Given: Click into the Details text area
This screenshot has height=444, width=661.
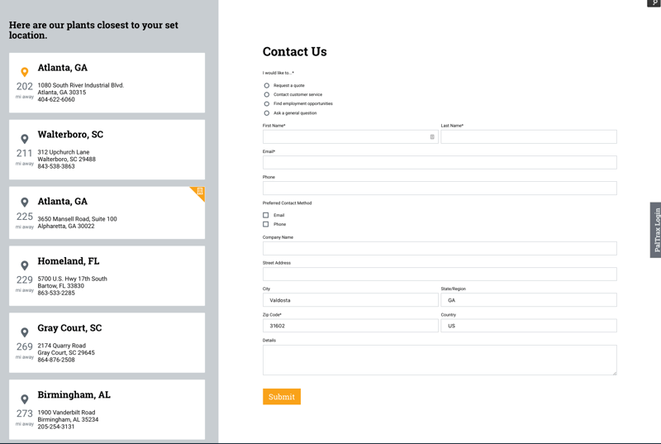Looking at the screenshot, I should point(440,360).
